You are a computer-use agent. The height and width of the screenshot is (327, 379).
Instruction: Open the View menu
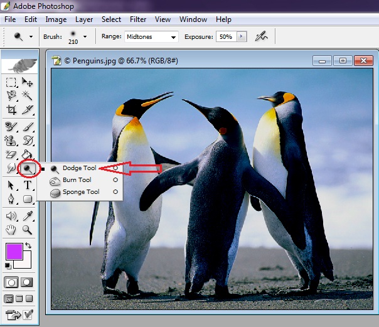coord(163,19)
